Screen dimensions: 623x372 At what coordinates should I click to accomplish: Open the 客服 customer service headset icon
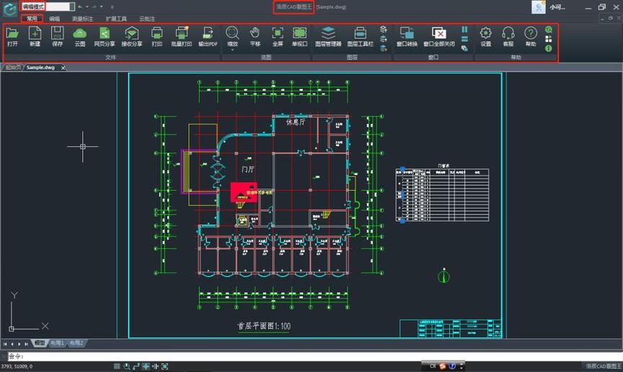(508, 33)
